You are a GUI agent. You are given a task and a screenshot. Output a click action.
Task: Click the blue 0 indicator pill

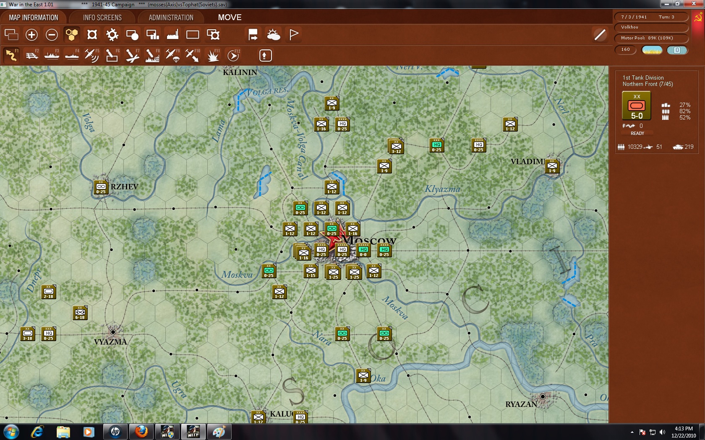click(677, 50)
